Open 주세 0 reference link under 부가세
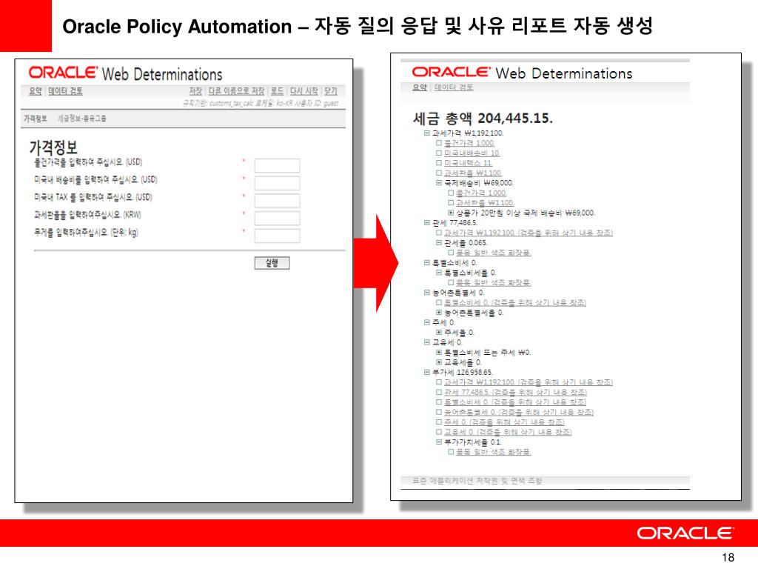 click(x=504, y=422)
